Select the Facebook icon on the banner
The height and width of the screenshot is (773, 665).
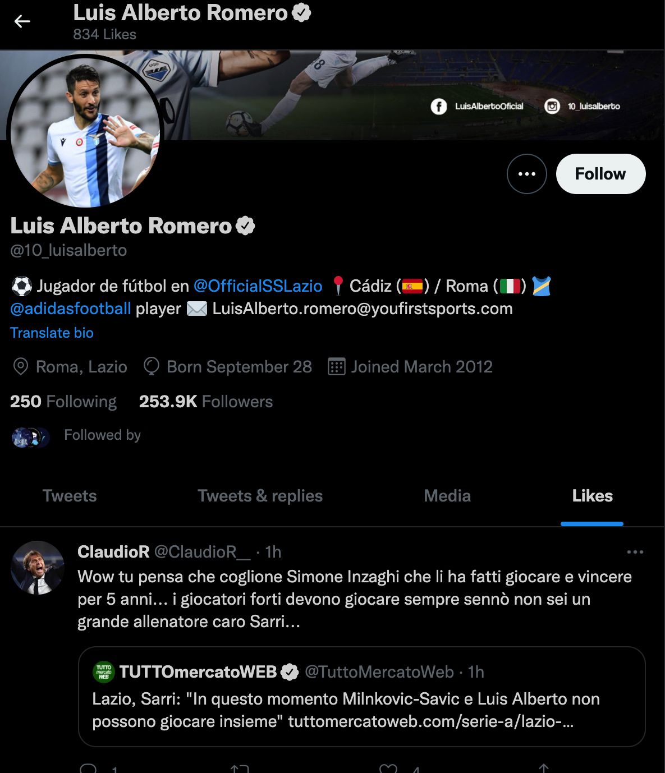click(438, 106)
